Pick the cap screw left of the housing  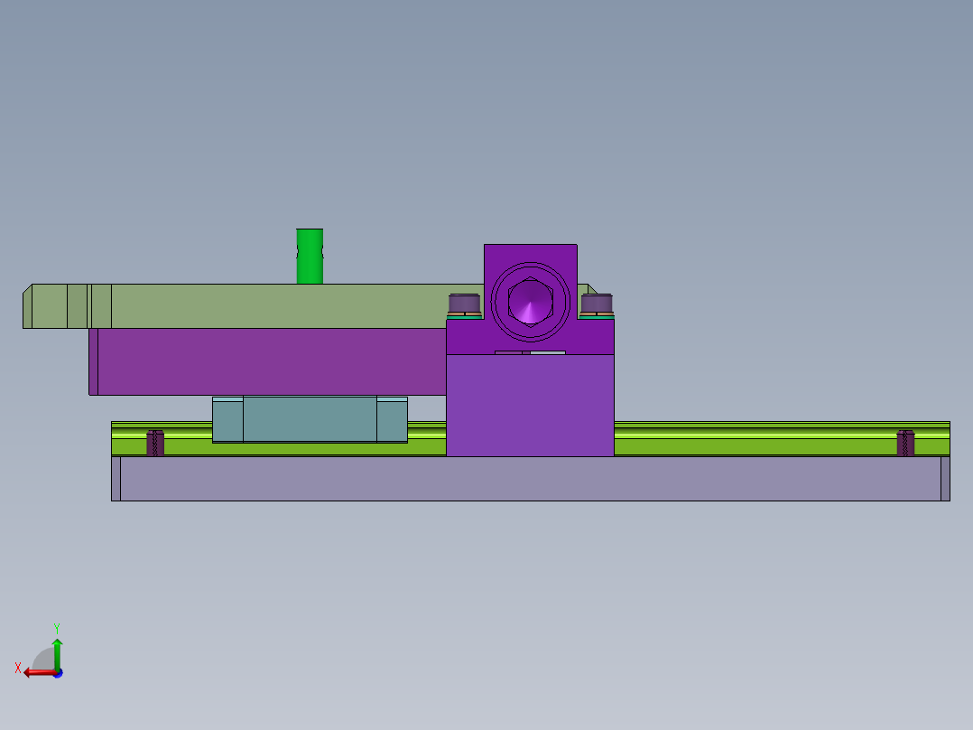coord(464,304)
